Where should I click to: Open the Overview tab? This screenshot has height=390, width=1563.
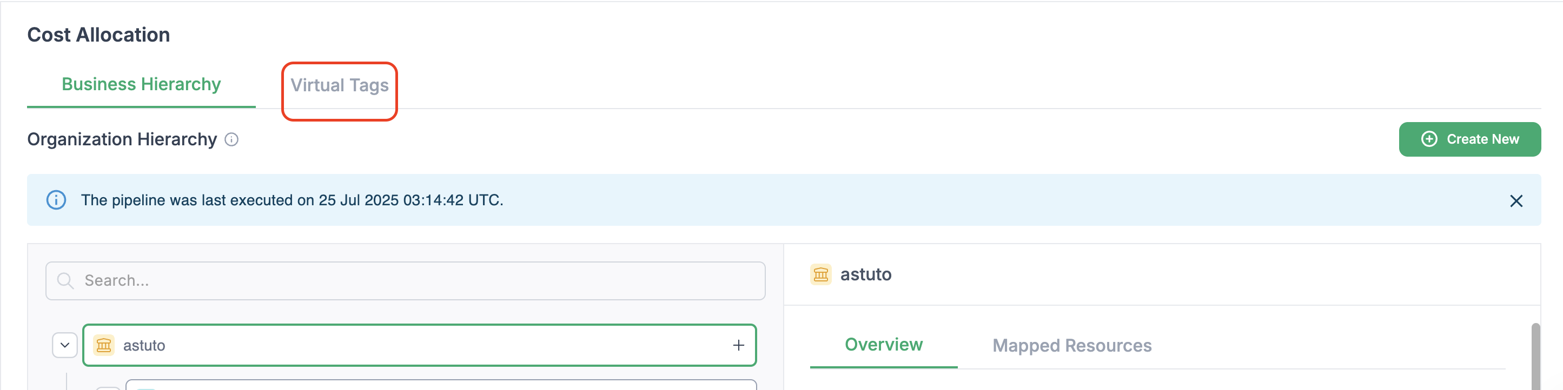[883, 345]
